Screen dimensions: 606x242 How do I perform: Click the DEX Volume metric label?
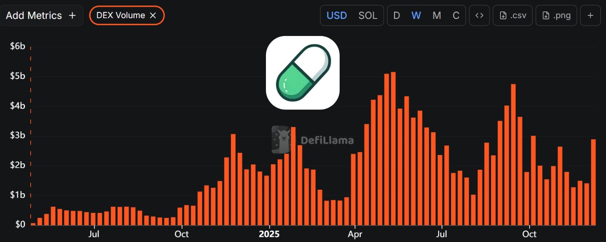pyautogui.click(x=121, y=16)
